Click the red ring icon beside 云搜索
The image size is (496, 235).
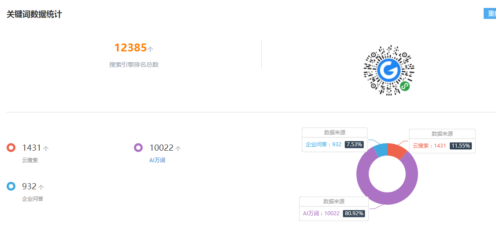tap(11, 148)
